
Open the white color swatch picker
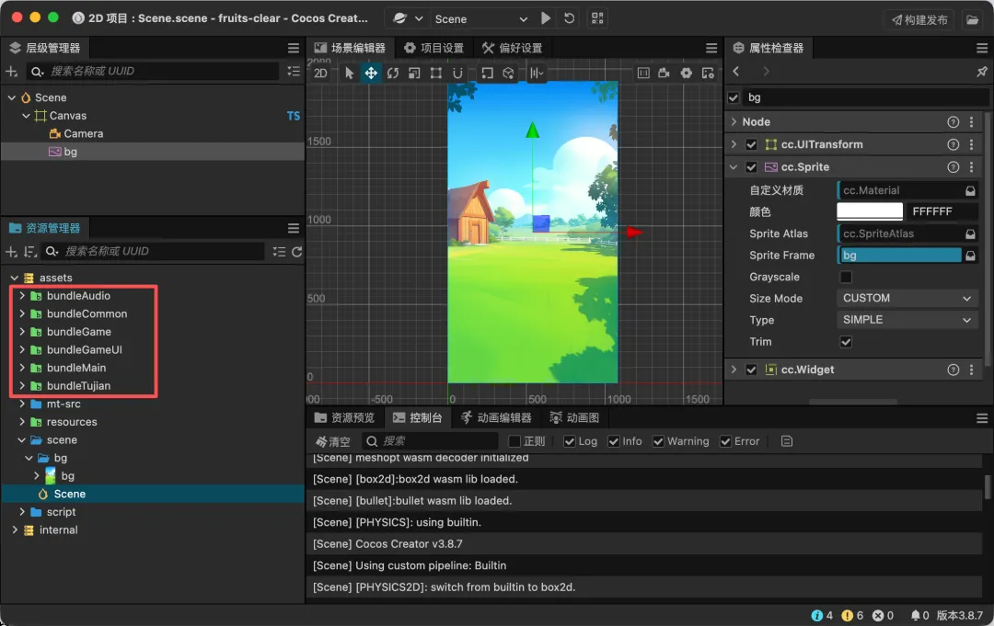tap(870, 211)
